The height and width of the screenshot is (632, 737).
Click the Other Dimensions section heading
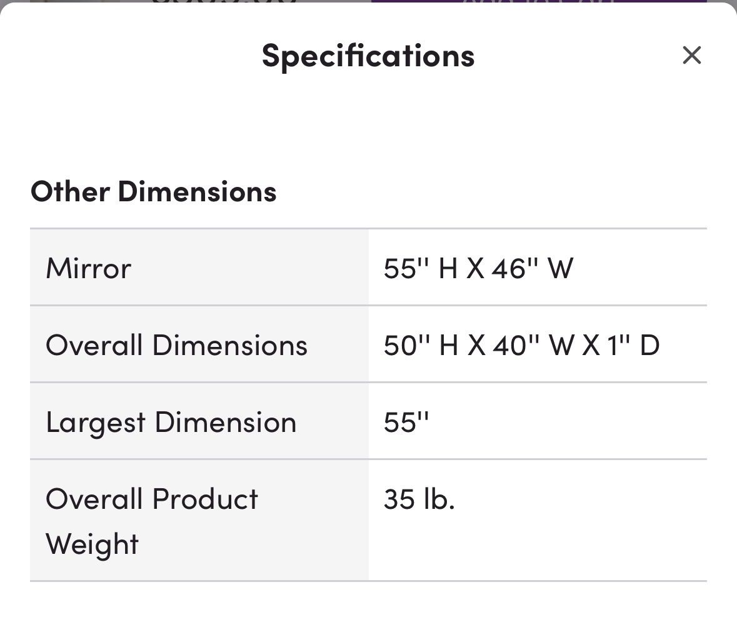(x=153, y=191)
